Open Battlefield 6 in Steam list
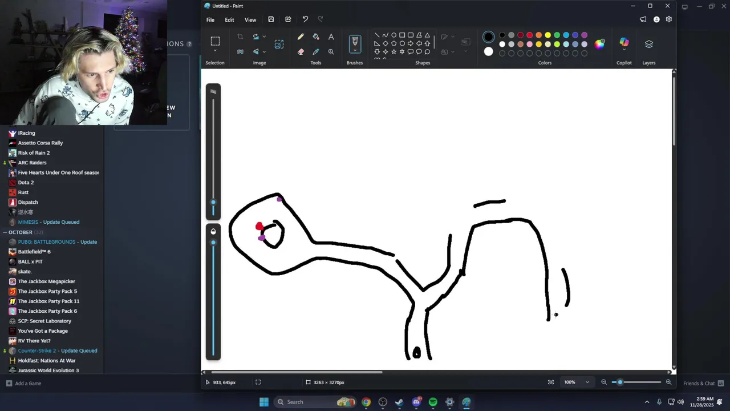730x411 pixels. [x=34, y=252]
